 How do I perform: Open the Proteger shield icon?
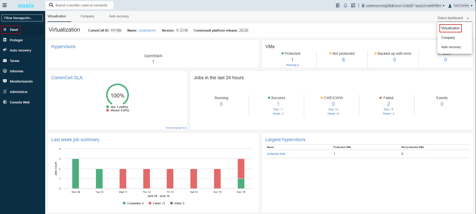(x=5, y=40)
